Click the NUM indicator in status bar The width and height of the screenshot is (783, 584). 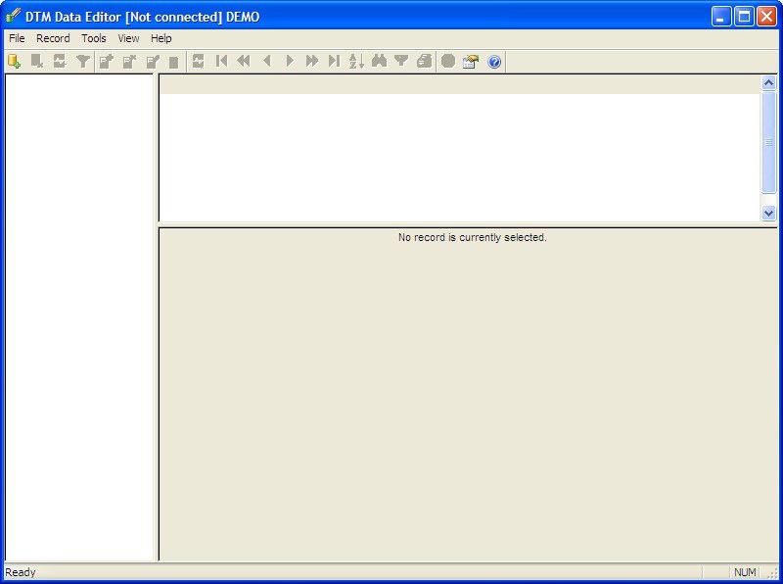[745, 572]
